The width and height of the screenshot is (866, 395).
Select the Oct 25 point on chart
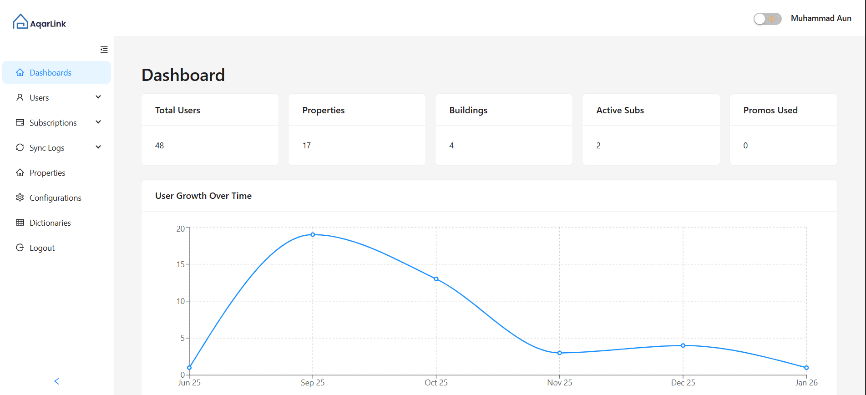(436, 279)
